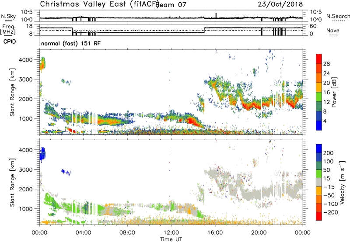Click the '60' Nave axis tick
350x242 pixels.
point(313,26)
